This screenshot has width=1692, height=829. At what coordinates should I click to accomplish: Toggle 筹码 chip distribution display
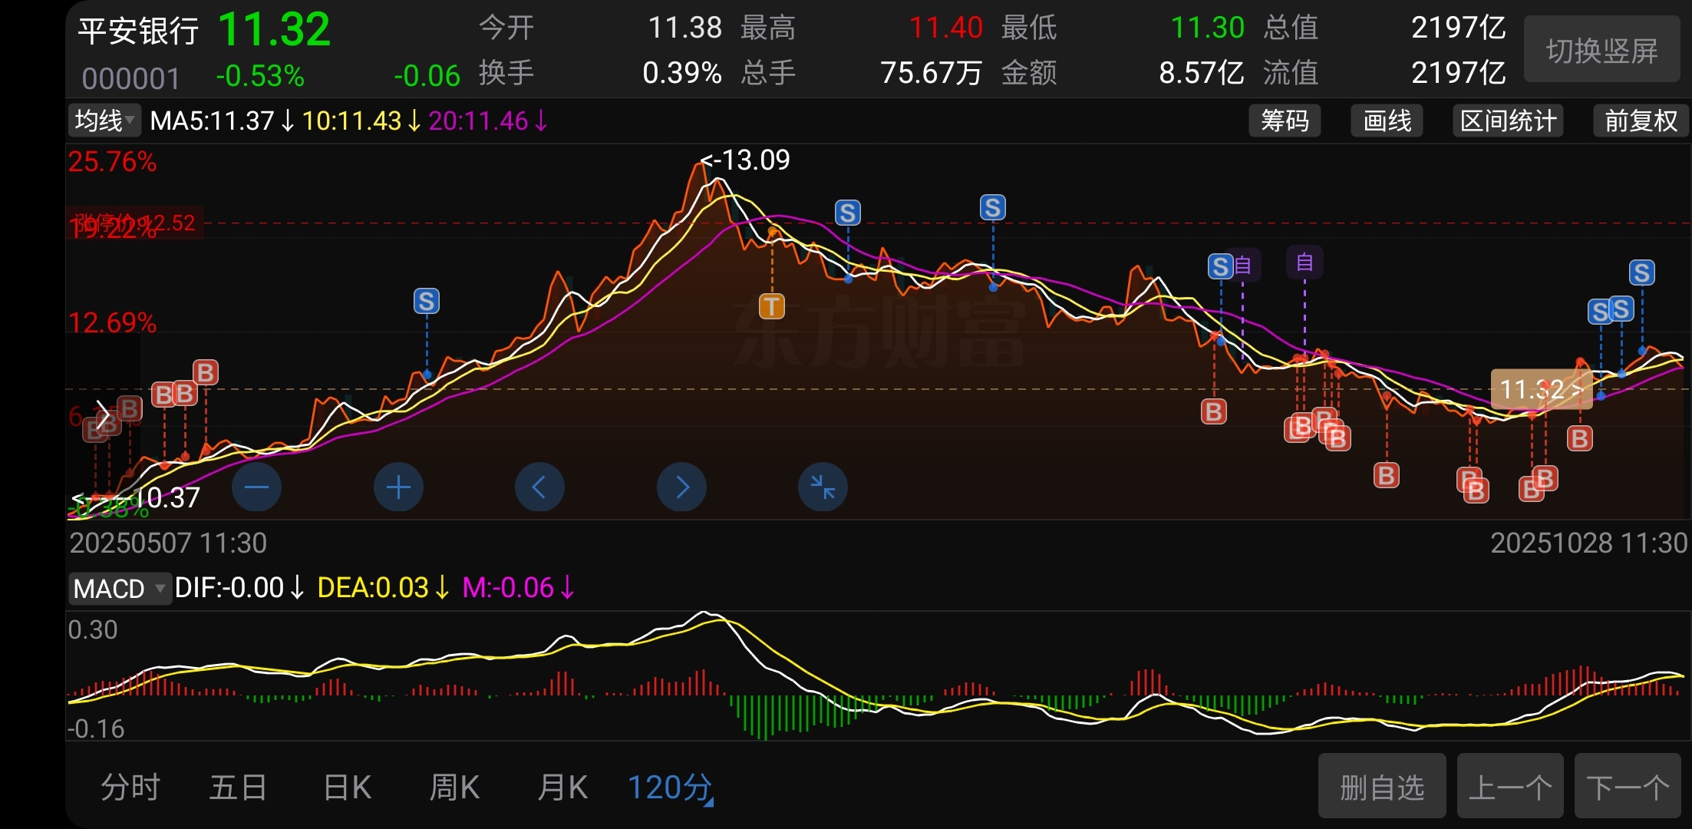(x=1285, y=121)
